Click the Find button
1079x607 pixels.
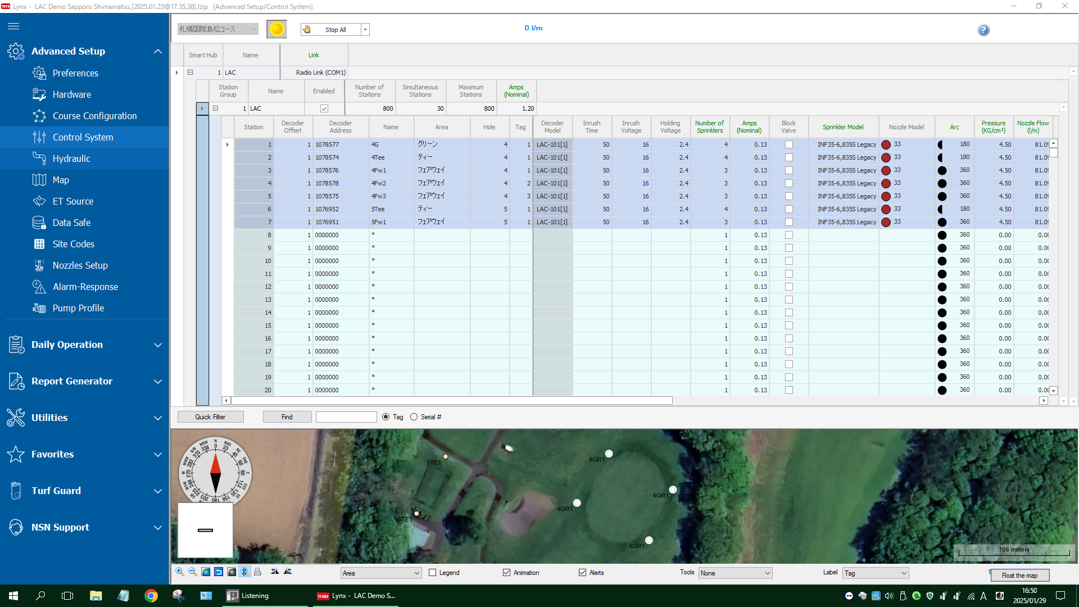click(x=287, y=417)
